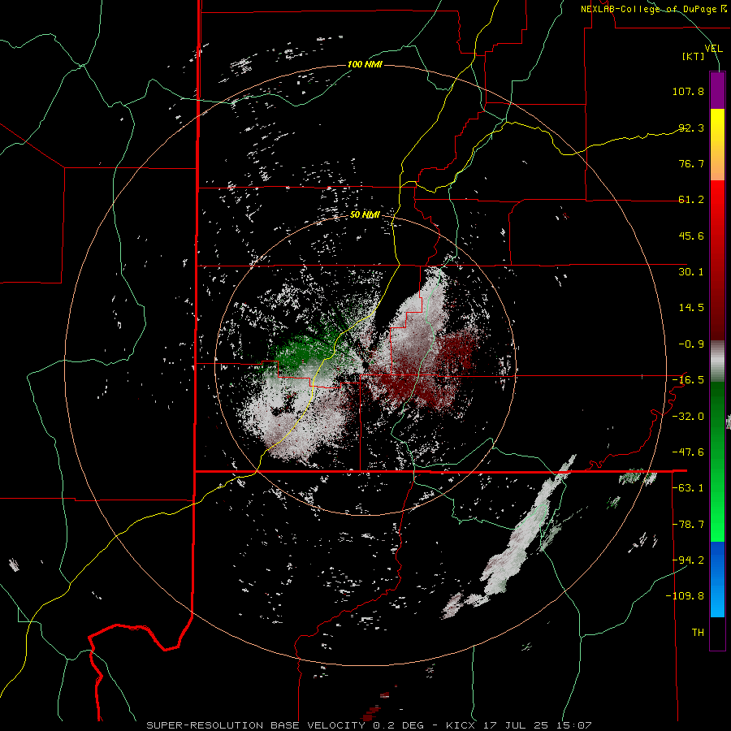Screen dimensions: 731x731
Task: Click the -32.0 velocity scale value
Action: click(688, 417)
